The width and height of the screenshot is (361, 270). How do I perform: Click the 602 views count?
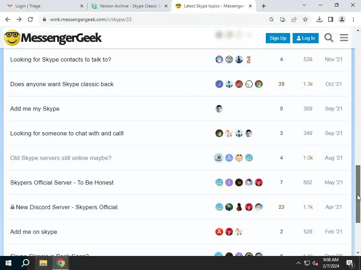308,182
